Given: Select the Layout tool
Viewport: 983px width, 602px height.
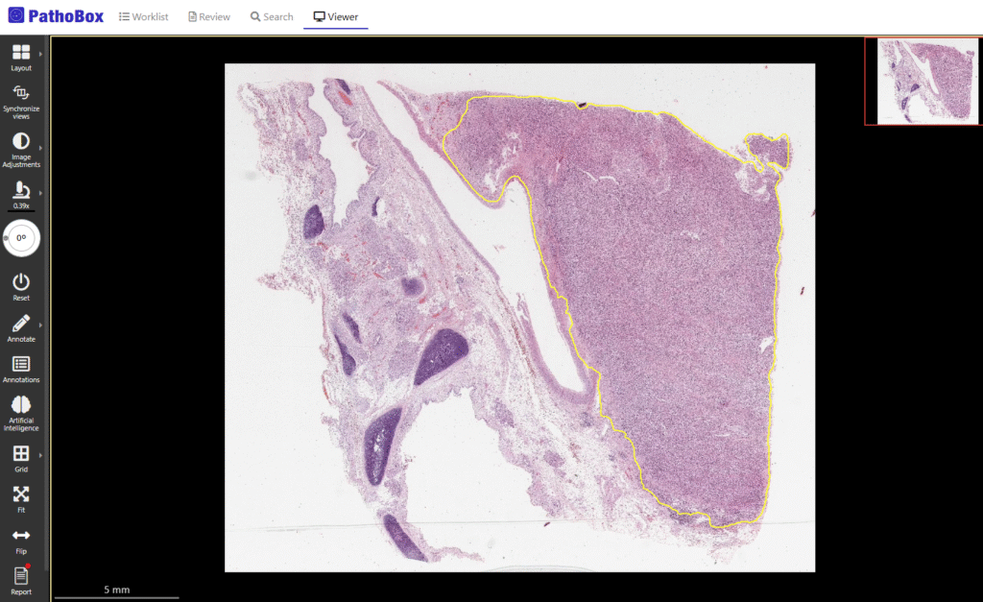Looking at the screenshot, I should [19, 53].
